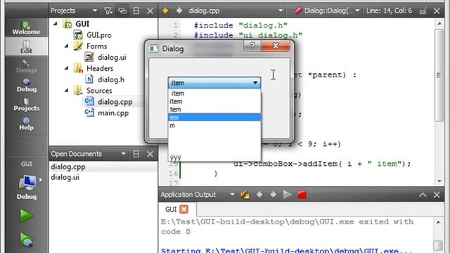Close the Open Documents pane
450x253 pixels.
pyautogui.click(x=150, y=154)
